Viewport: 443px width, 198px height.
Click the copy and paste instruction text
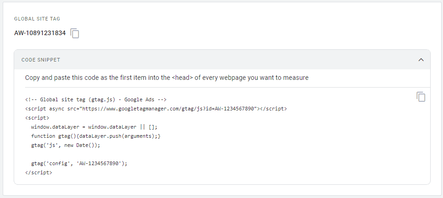[167, 78]
